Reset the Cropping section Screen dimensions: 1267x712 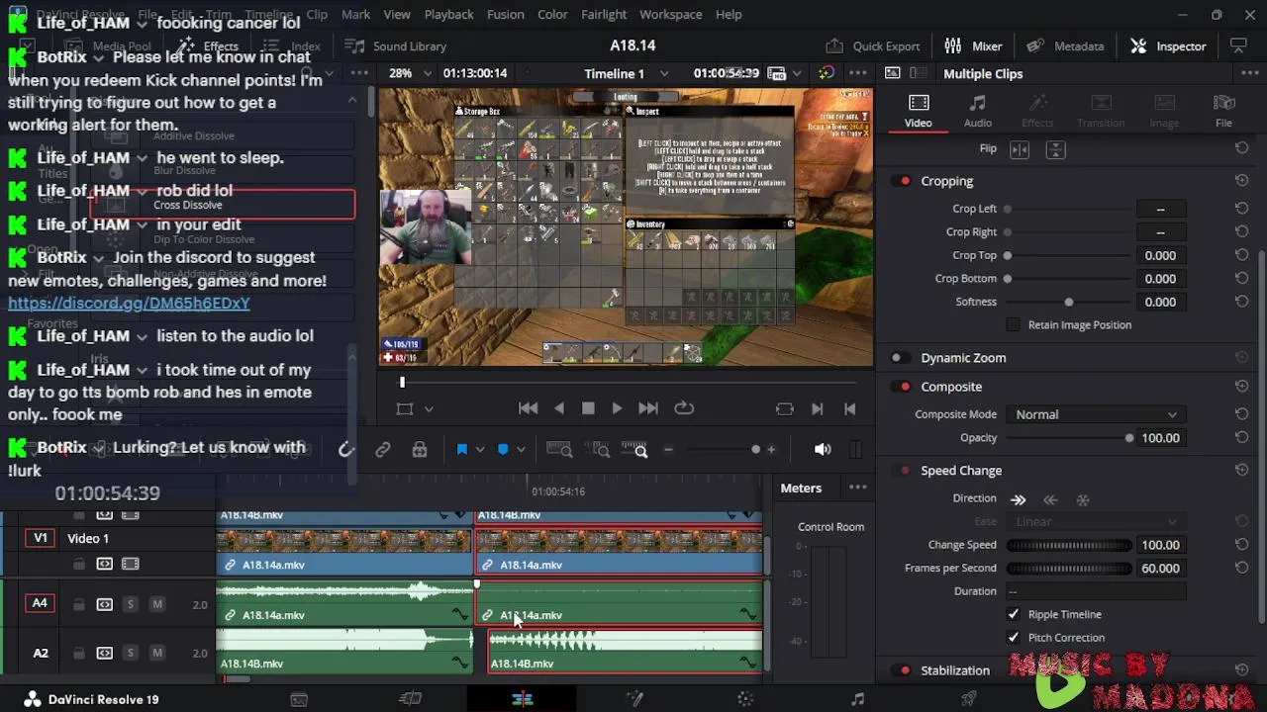pyautogui.click(x=1241, y=181)
